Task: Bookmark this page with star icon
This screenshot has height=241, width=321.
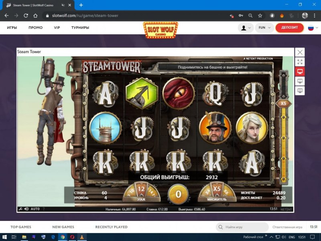Action: (x=260, y=16)
